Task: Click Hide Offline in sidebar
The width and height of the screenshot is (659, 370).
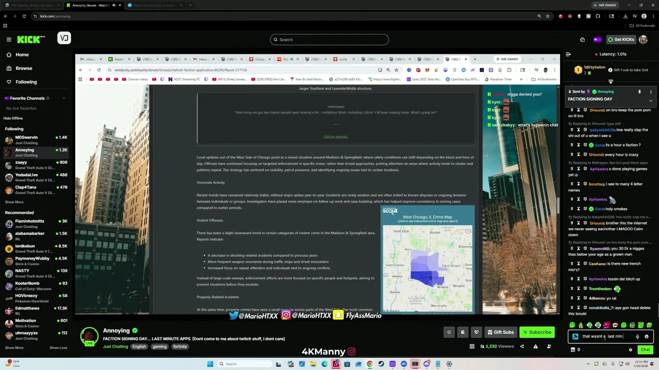Action: coord(14,118)
